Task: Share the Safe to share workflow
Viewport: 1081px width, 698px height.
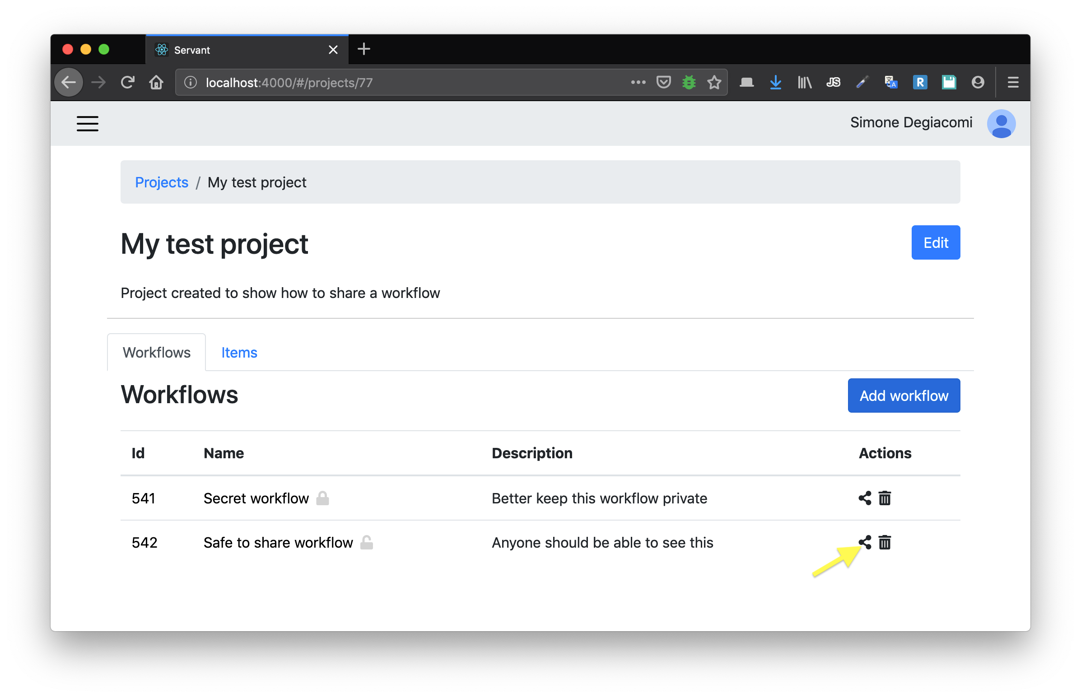Action: (x=864, y=543)
